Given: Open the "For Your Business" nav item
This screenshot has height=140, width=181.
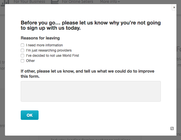Looking at the screenshot, I should point(29,2).
